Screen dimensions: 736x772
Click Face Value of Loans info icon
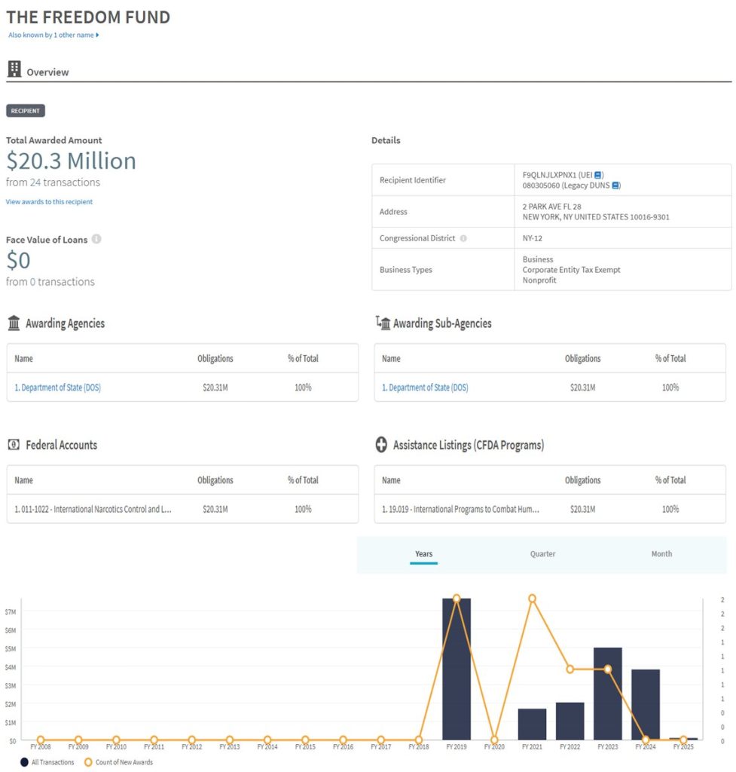tap(96, 240)
